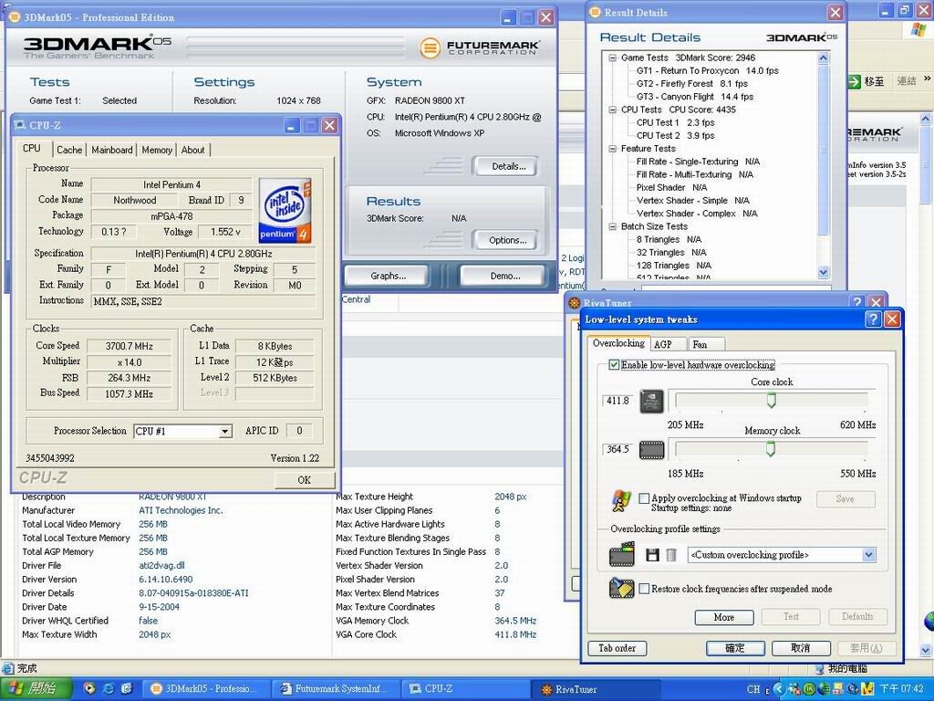This screenshot has width=934, height=701.
Task: Check Restore clock frequencies after suspended mode
Action: (x=644, y=589)
